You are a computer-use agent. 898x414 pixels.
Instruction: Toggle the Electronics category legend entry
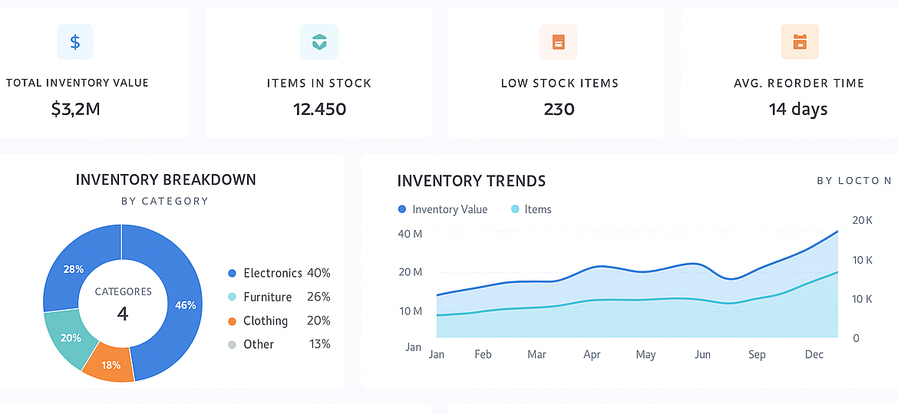pyautogui.click(x=272, y=273)
